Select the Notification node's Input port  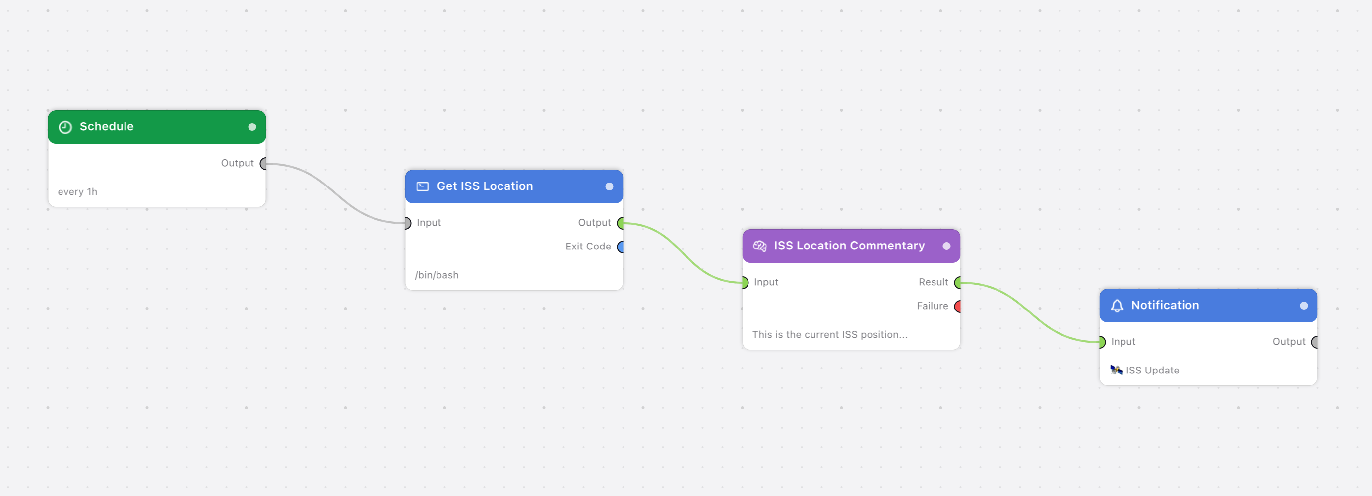(1103, 342)
